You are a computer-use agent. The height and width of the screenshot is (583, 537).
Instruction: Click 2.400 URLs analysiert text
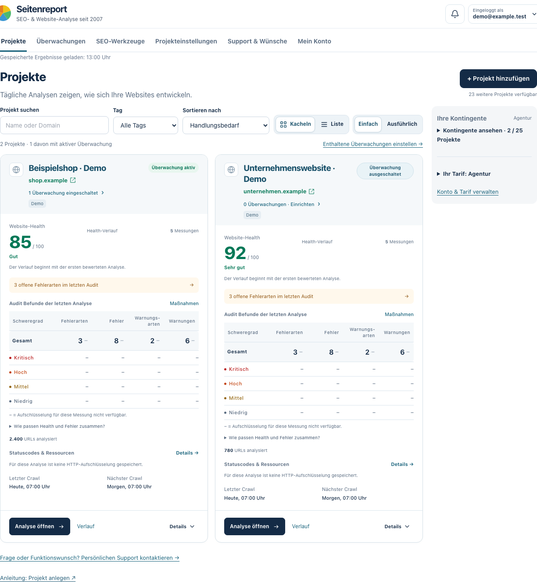(x=33, y=439)
